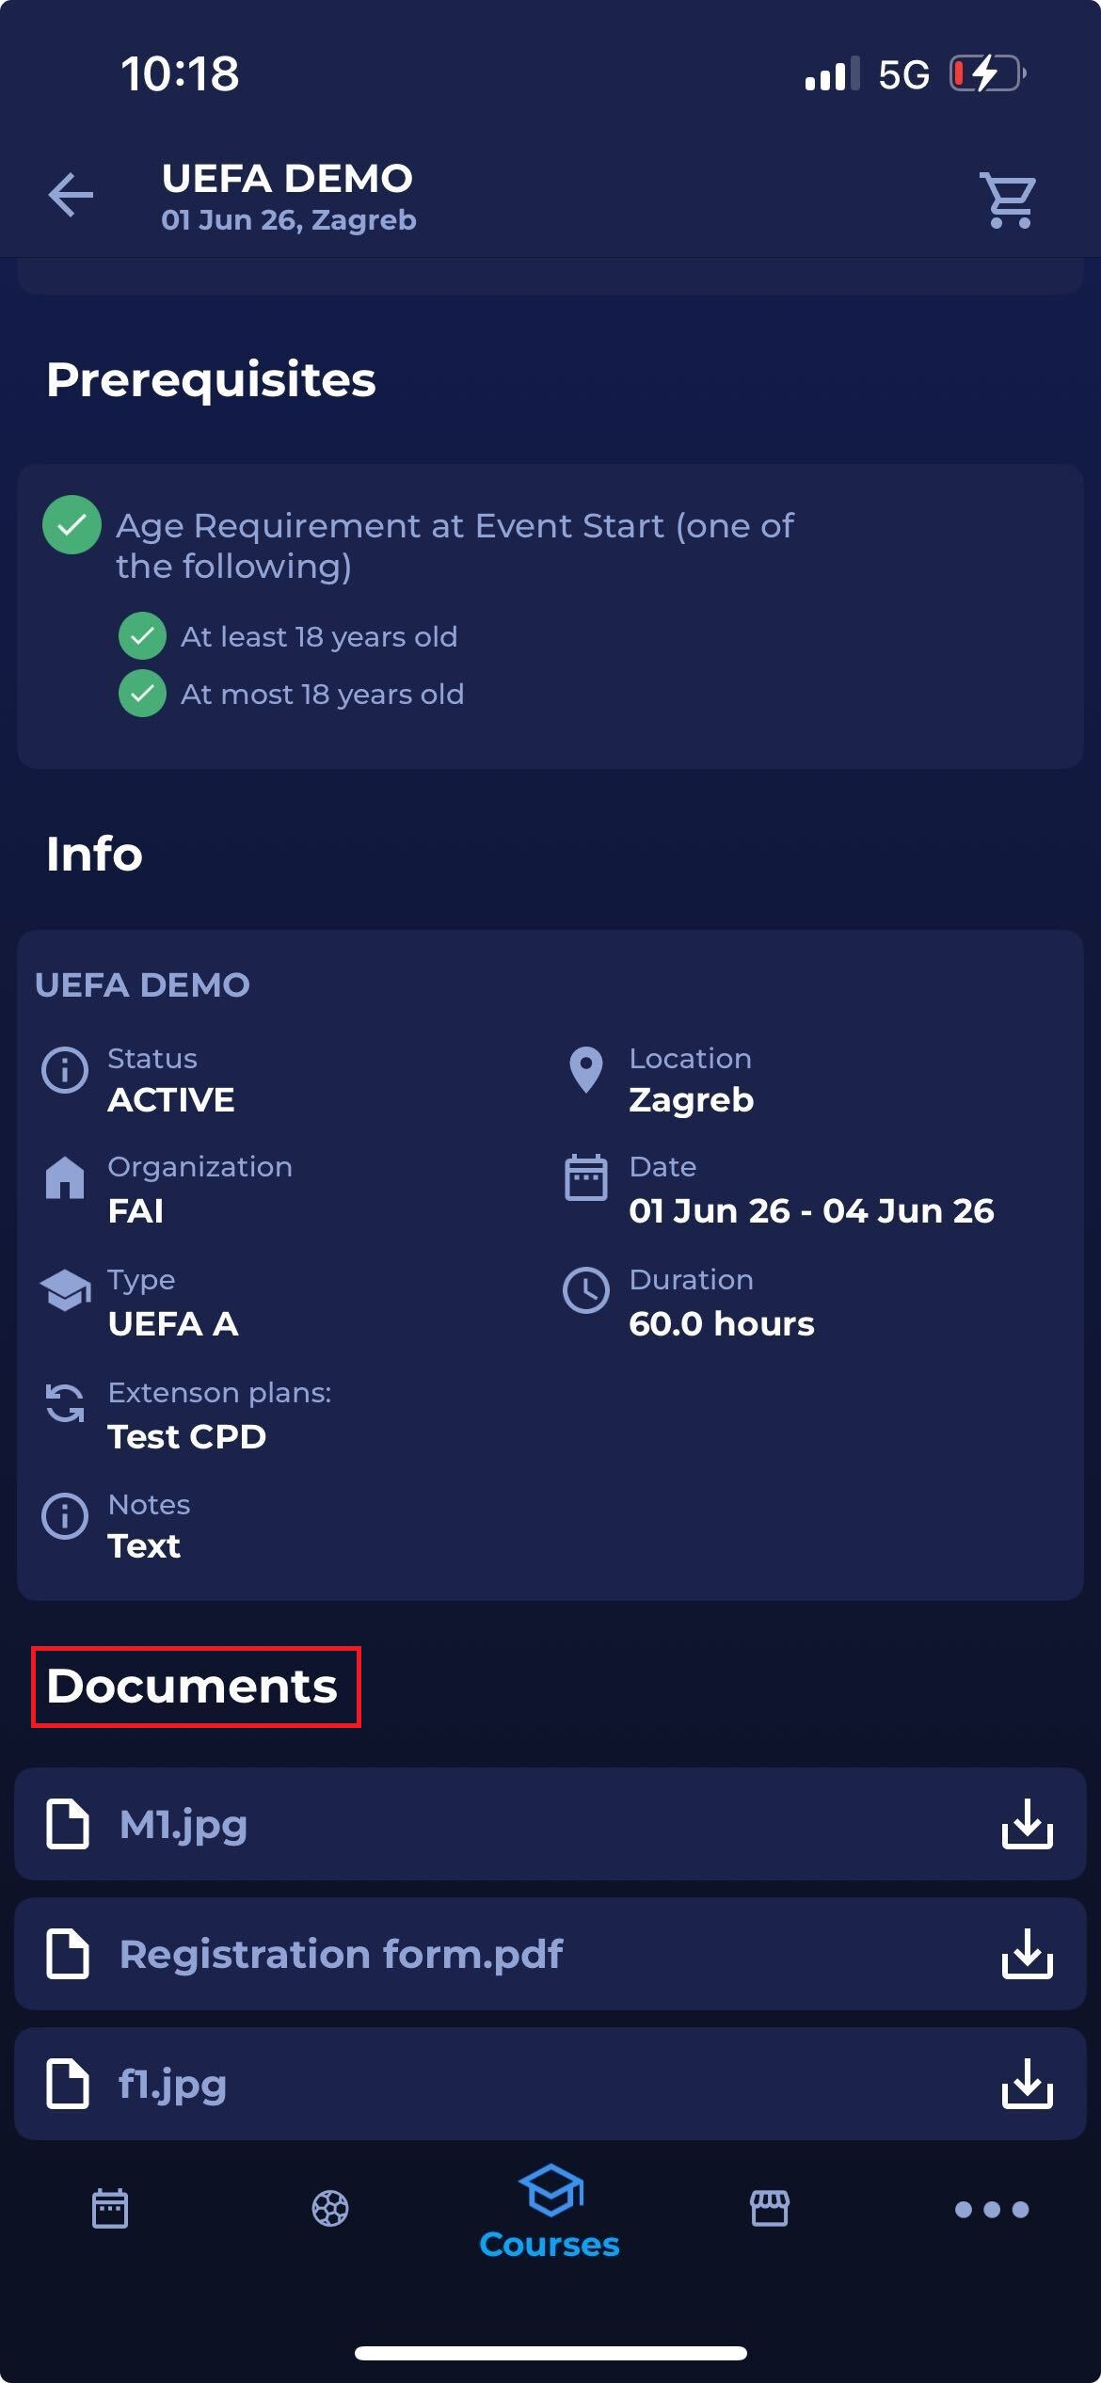Download the f1.jpg document
The height and width of the screenshot is (2383, 1101).
coord(1027,2084)
